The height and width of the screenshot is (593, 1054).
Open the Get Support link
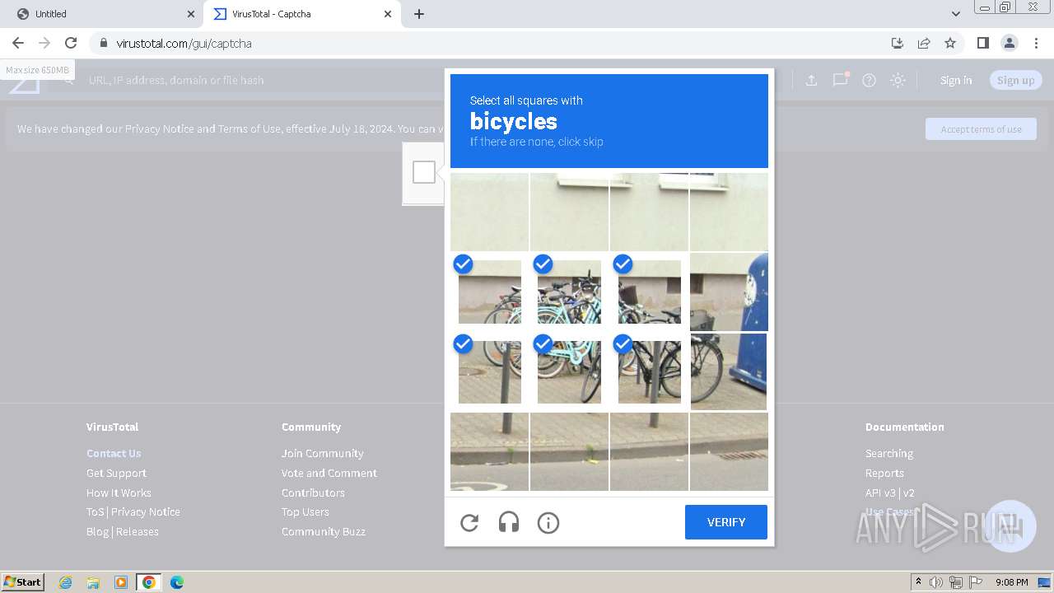point(116,473)
